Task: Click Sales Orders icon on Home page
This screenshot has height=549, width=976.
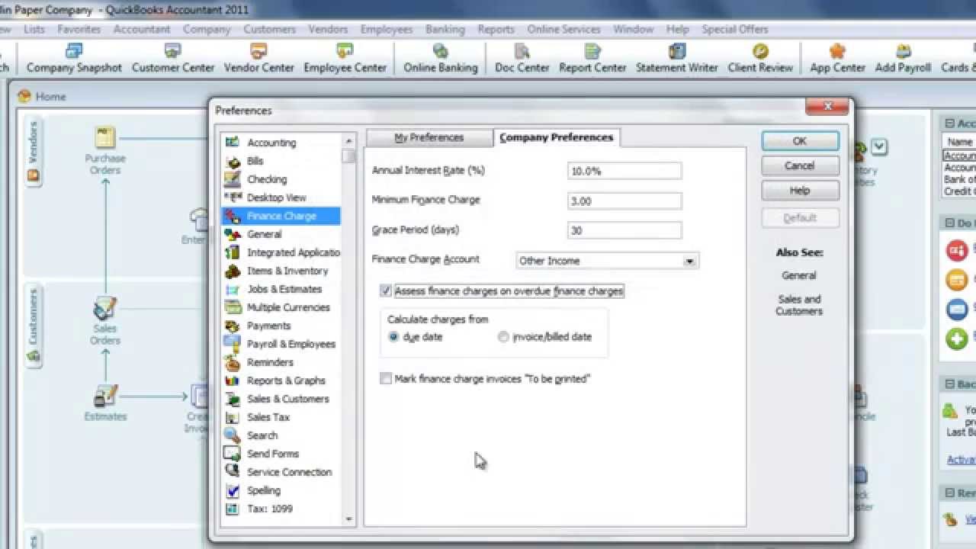Action: pyautogui.click(x=105, y=308)
